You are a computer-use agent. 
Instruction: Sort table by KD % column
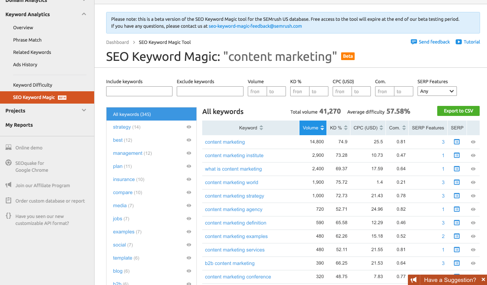(x=338, y=128)
